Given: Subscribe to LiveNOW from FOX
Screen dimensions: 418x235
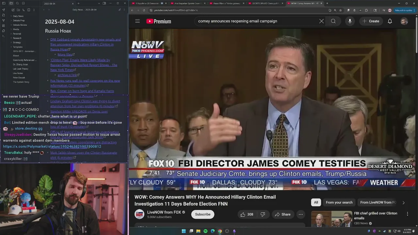Looking at the screenshot, I should coord(203,214).
